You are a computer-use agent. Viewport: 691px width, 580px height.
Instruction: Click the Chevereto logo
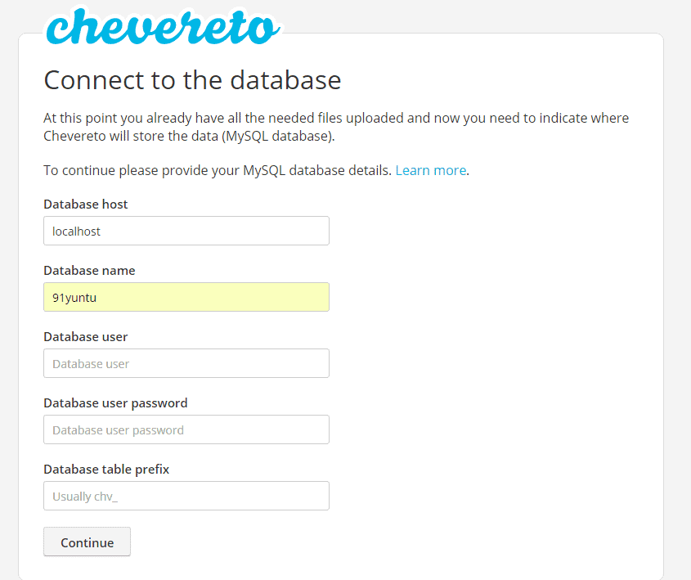[163, 26]
